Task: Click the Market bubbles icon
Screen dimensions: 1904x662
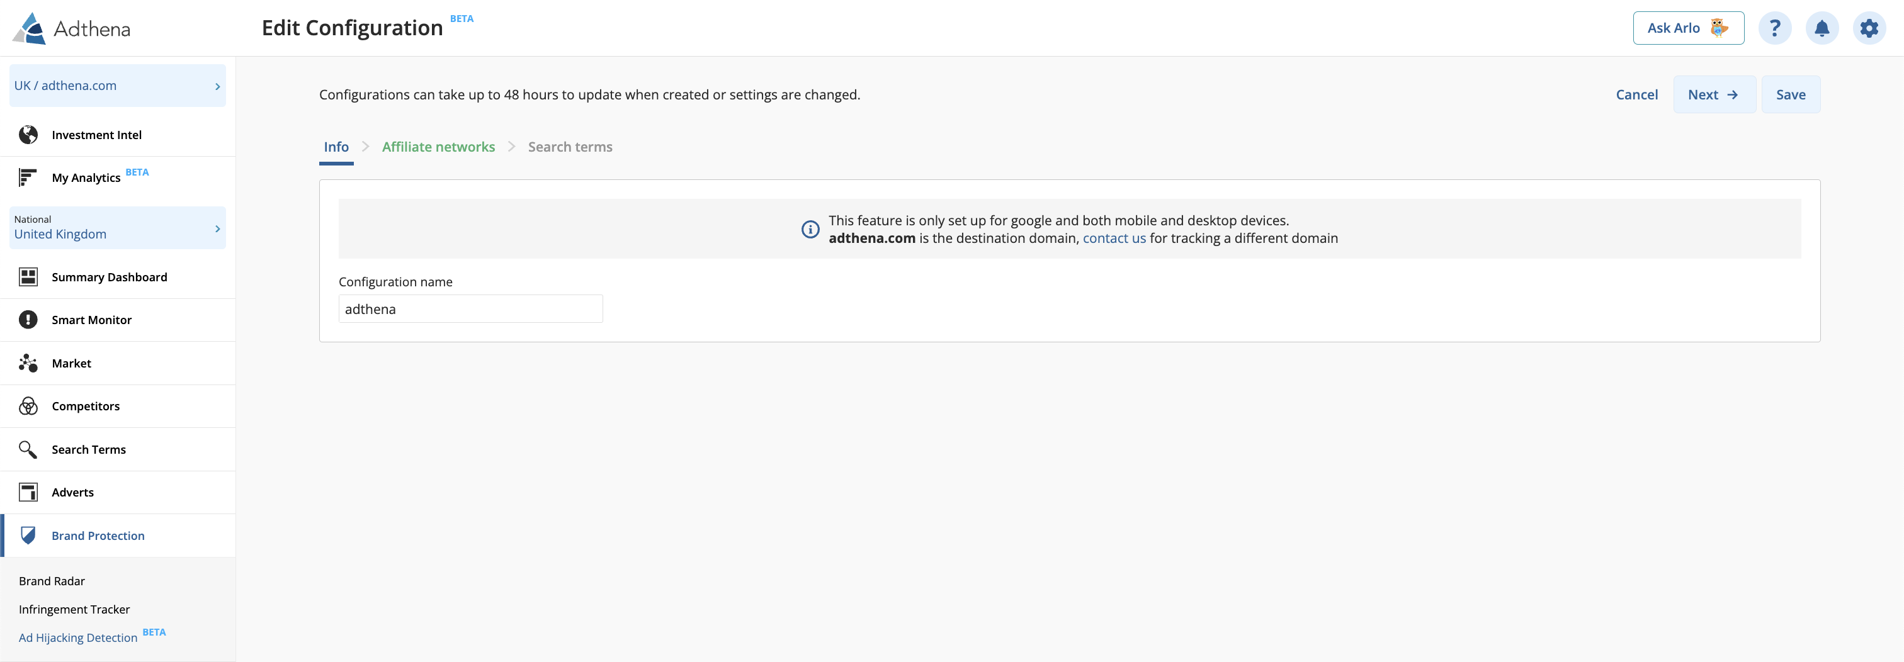Action: (x=28, y=362)
